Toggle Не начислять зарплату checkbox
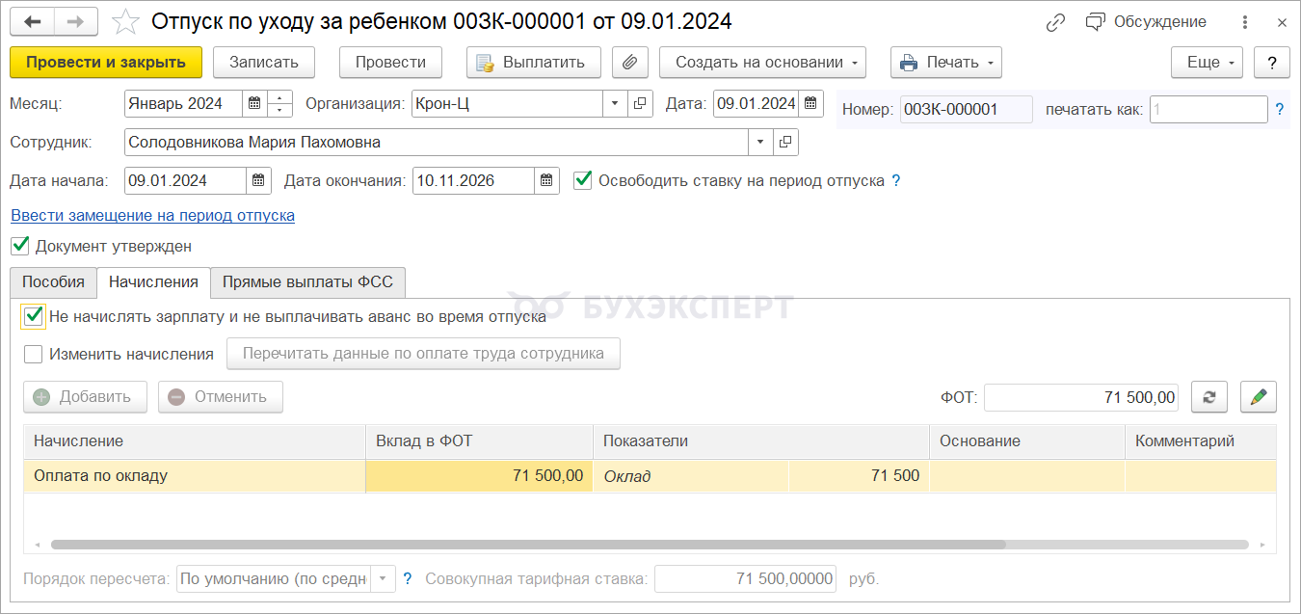The height and width of the screenshot is (614, 1301). coord(34,315)
